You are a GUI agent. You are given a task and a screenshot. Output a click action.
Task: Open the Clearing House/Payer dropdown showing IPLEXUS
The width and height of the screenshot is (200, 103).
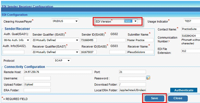(65, 21)
